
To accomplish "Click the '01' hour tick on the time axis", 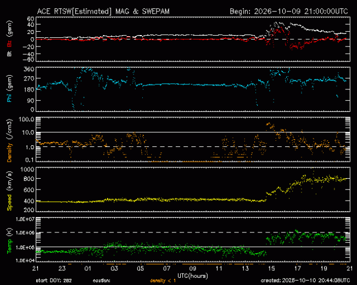I will click(88, 269).
